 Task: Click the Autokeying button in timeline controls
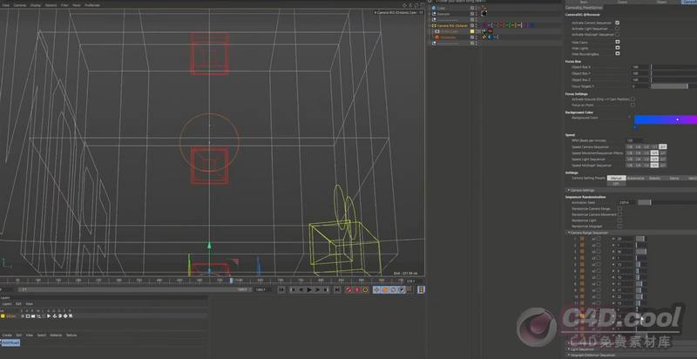(355, 289)
